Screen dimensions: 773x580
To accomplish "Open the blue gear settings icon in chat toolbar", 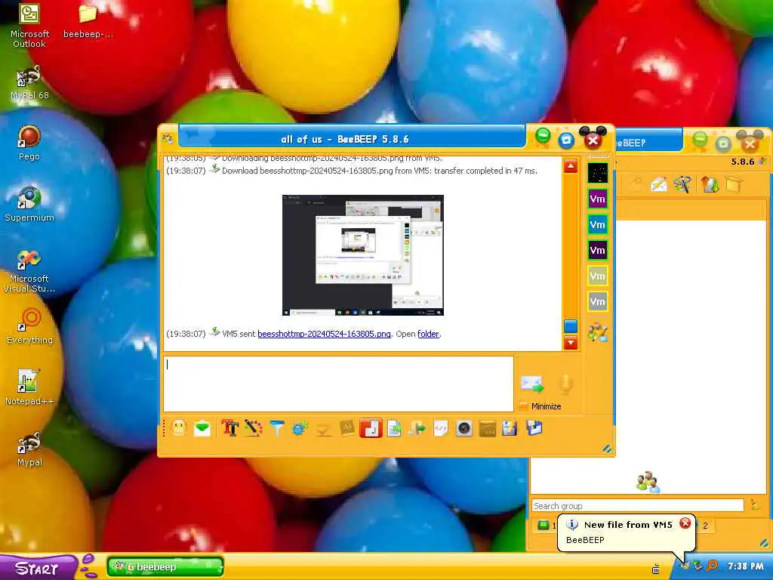I will tap(300, 428).
